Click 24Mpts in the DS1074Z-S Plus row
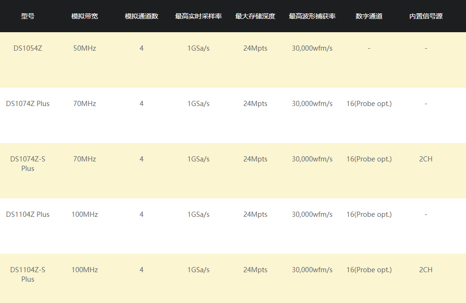This screenshot has height=303, width=466. pos(256,159)
